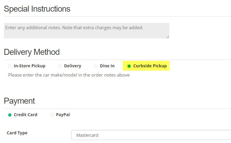Select the In-Store Pickup radio button
The image size is (231, 143).
tap(10, 66)
